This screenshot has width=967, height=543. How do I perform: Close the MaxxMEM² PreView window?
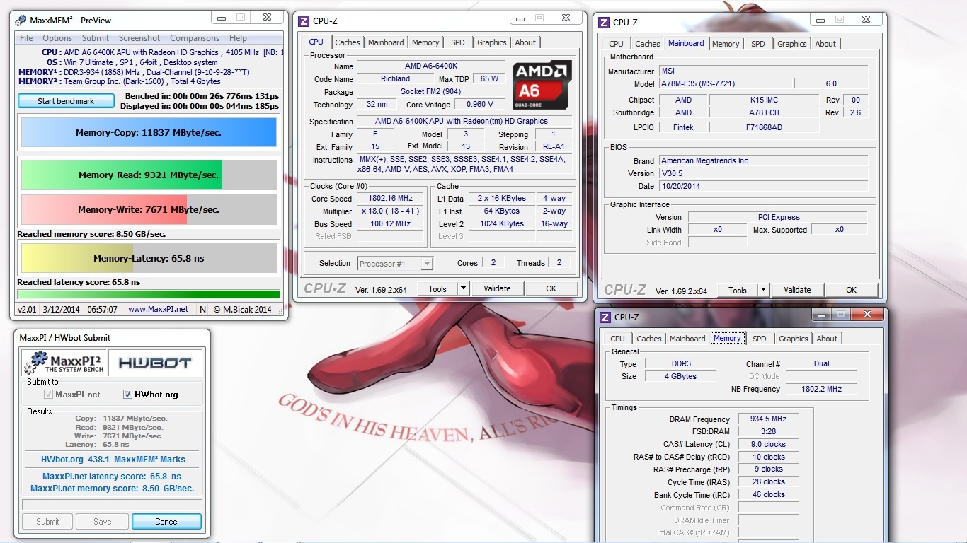266,17
